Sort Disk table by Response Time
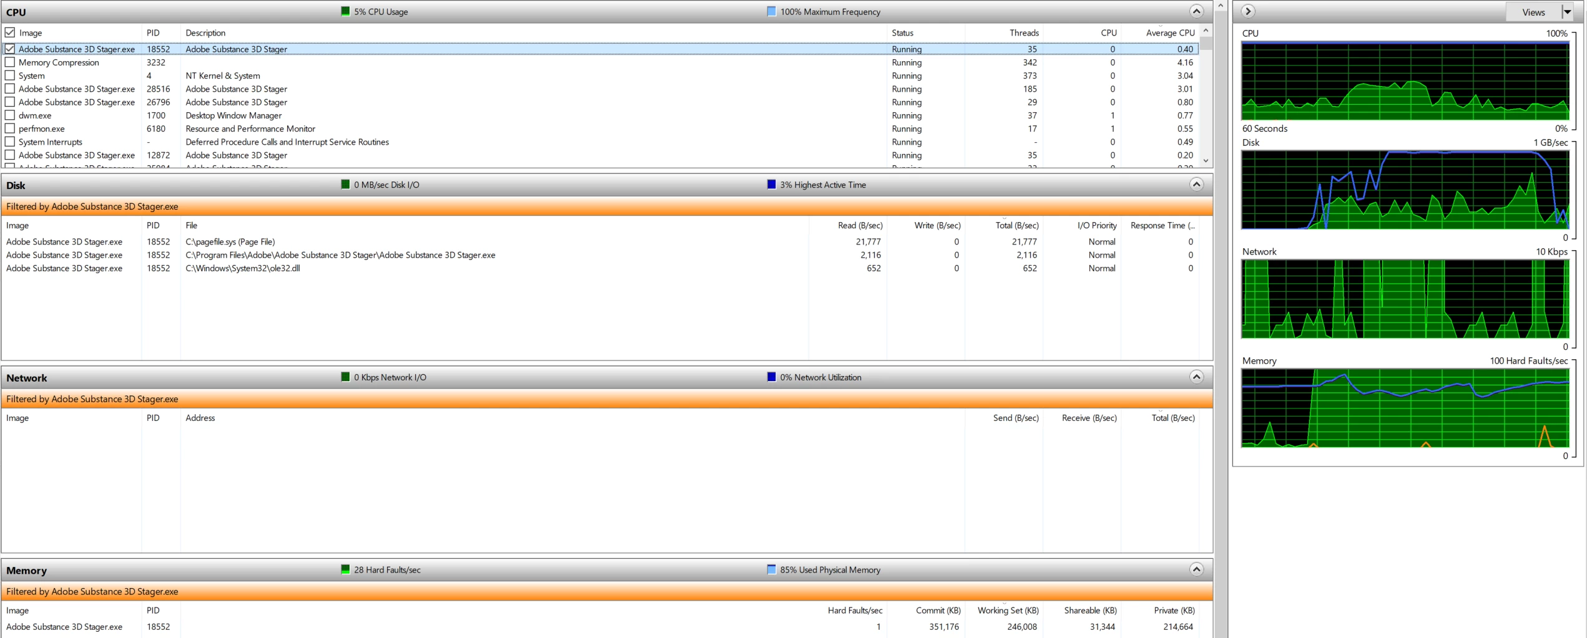 pyautogui.click(x=1160, y=225)
